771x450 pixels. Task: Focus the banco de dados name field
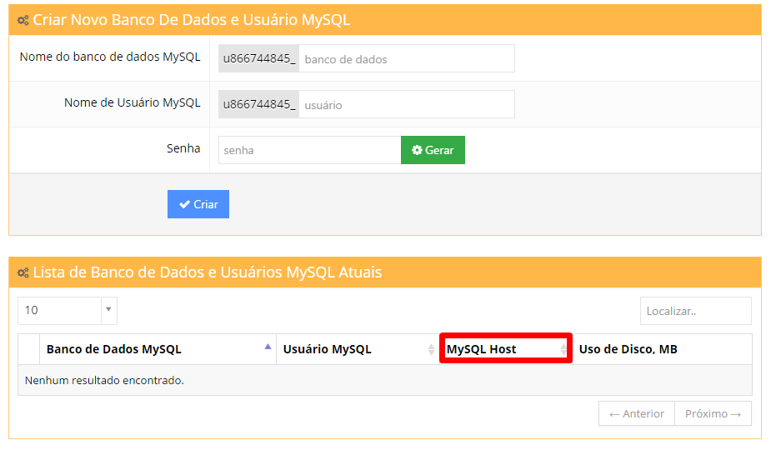point(406,59)
